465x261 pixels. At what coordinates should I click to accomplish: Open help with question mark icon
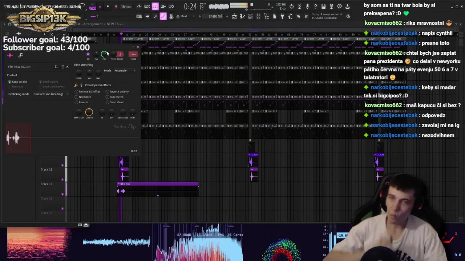pyautogui.click(x=315, y=7)
